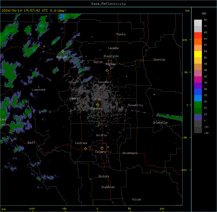Screen dimensions: 217x212
Task: Click the Innisfail label
Action: click(105, 82)
